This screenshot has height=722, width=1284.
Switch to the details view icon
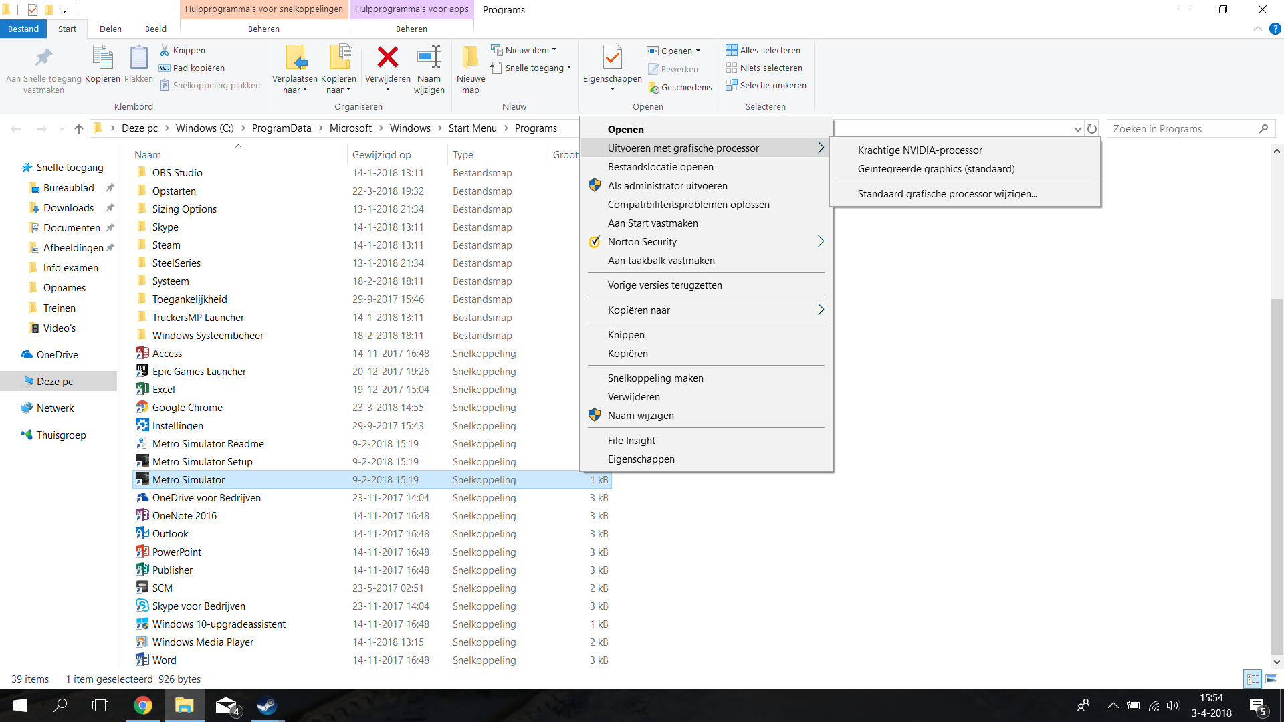1253,679
